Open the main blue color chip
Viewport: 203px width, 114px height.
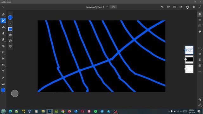coord(3,90)
